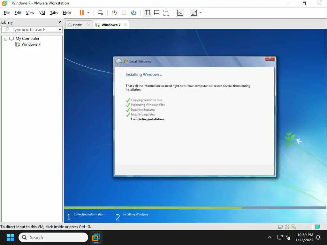Open the power options dropdown beside pause

[88, 13]
